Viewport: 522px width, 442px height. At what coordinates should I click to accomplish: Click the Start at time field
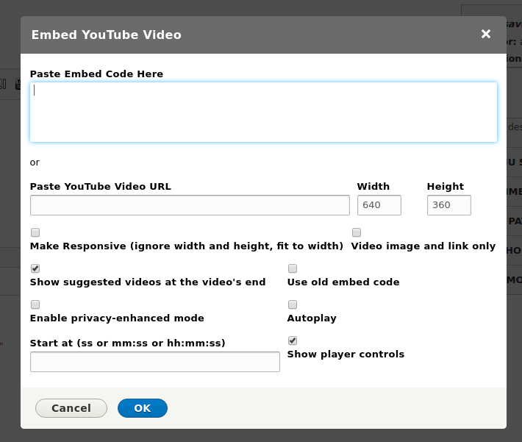tap(155, 362)
